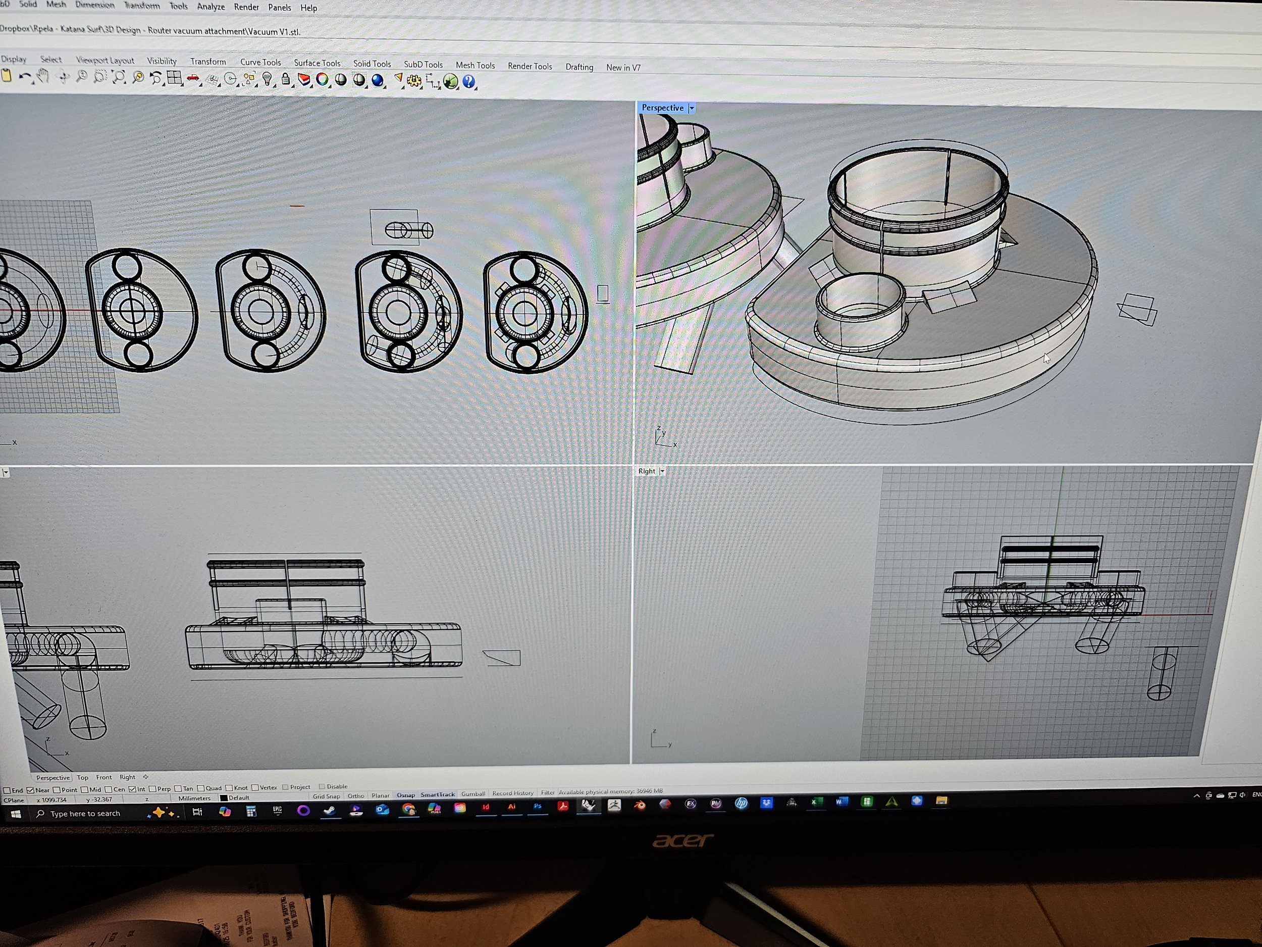Screen dimensions: 1262x947
Task: Enable the Point osnap checkbox
Action: [57, 790]
